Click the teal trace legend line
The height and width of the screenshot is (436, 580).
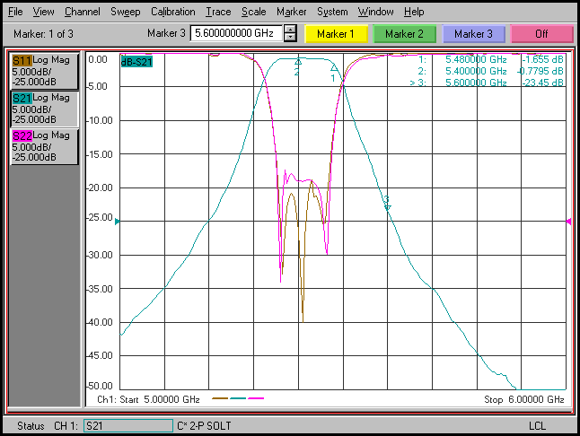[x=238, y=398]
